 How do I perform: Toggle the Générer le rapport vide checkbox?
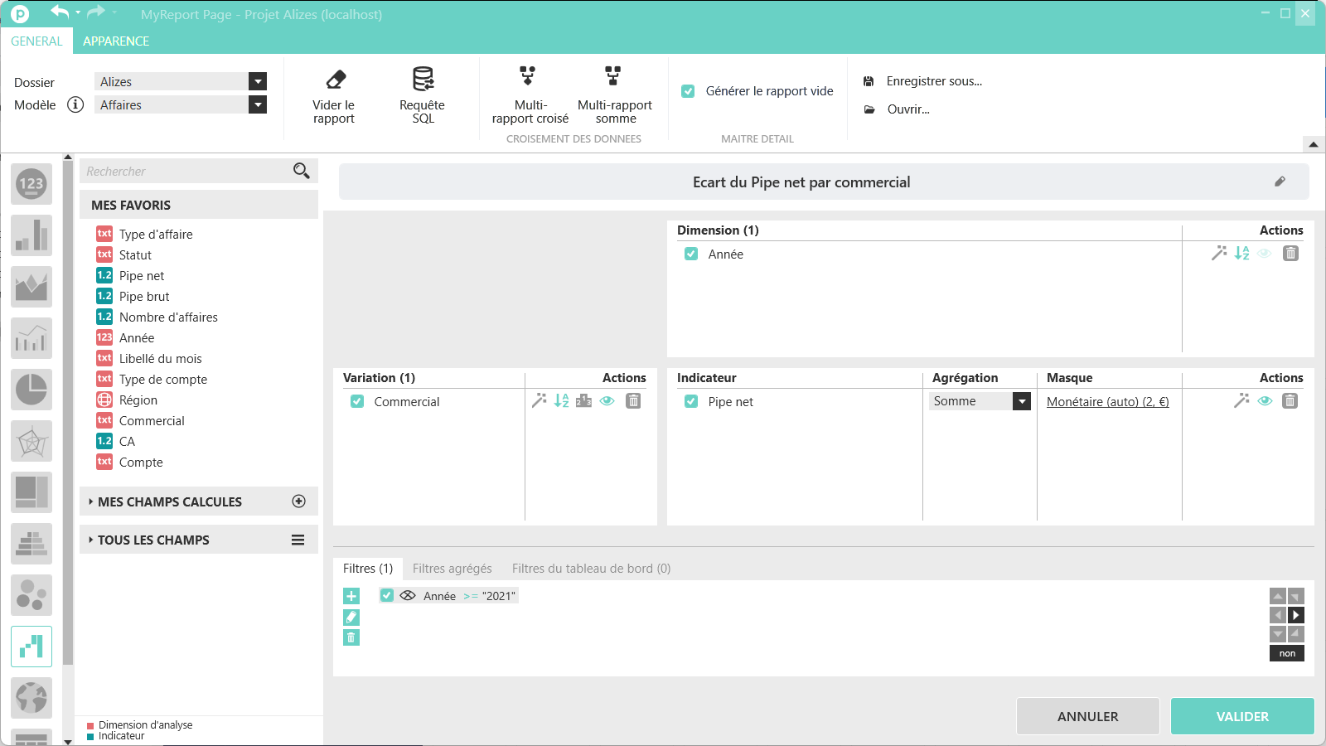tap(688, 91)
